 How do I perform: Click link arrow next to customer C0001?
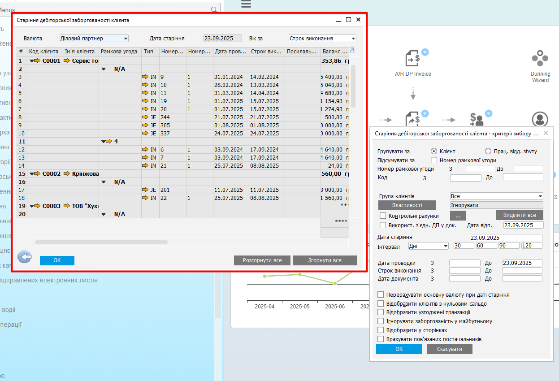[x=37, y=61]
